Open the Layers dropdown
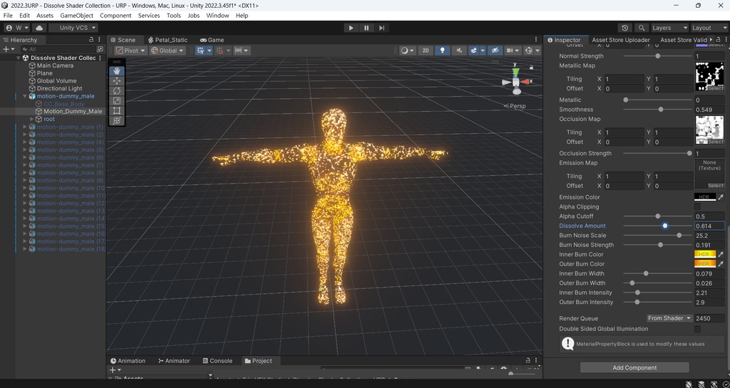Image resolution: width=730 pixels, height=388 pixels. click(x=669, y=28)
